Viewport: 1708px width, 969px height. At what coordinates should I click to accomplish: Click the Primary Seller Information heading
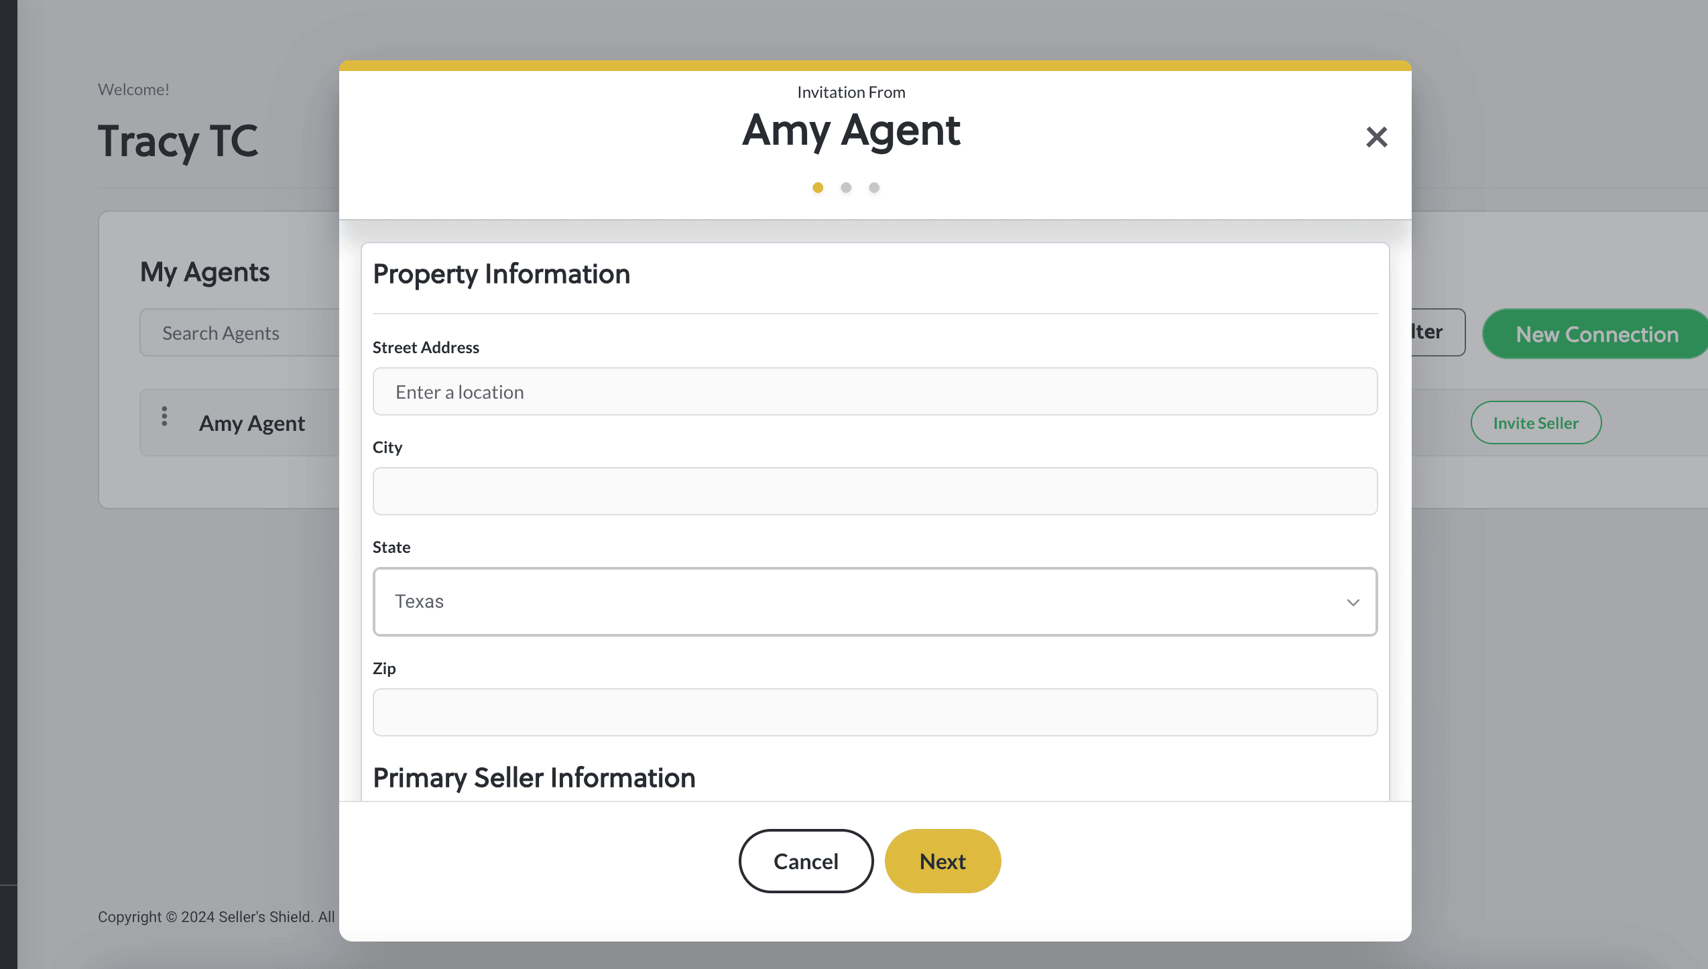click(x=534, y=778)
